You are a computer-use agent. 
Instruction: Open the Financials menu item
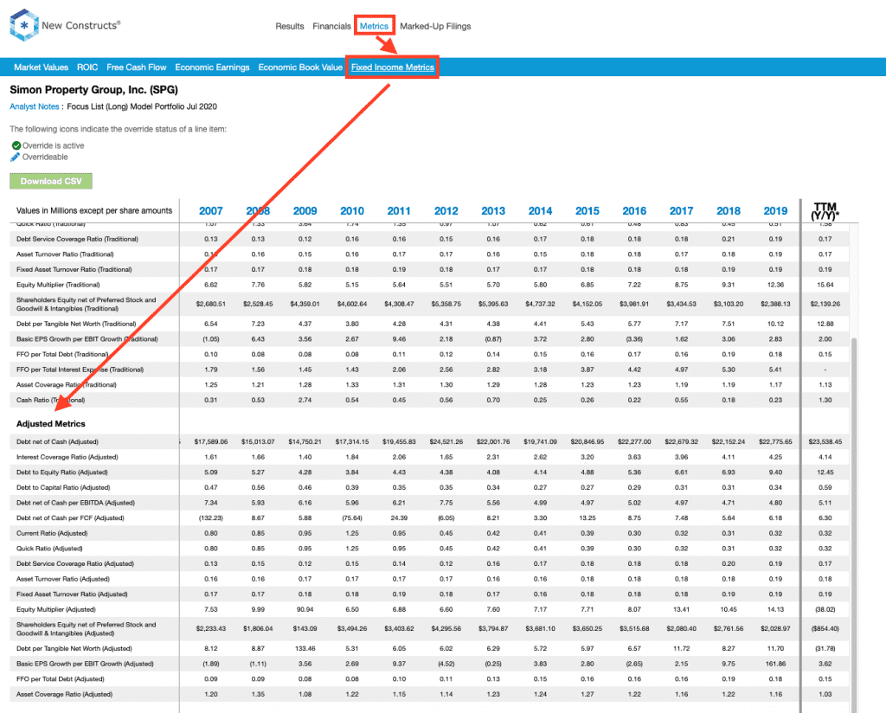coord(331,26)
